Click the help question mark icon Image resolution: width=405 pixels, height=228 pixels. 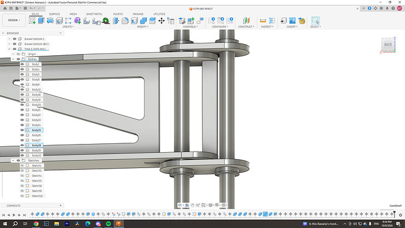click(393, 8)
